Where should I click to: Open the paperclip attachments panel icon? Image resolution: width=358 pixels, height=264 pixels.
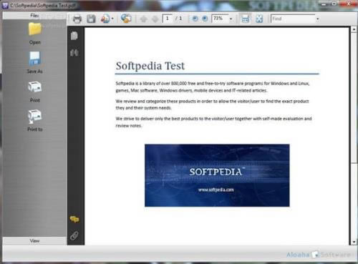pyautogui.click(x=74, y=235)
